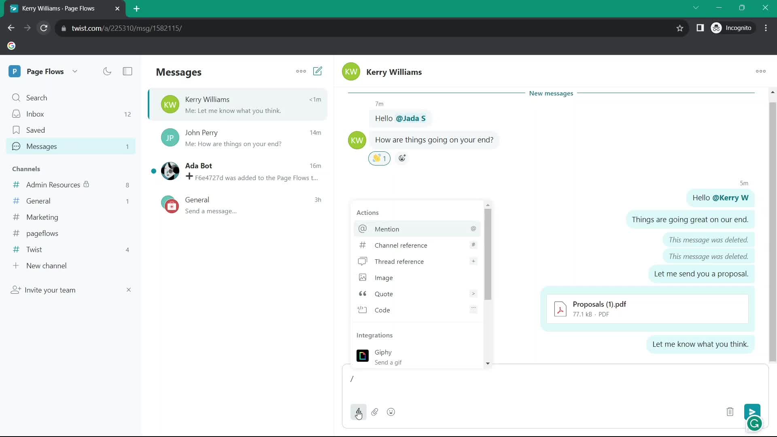777x437 pixels.
Task: Open conversation options three-dot menu
Action: click(x=760, y=71)
